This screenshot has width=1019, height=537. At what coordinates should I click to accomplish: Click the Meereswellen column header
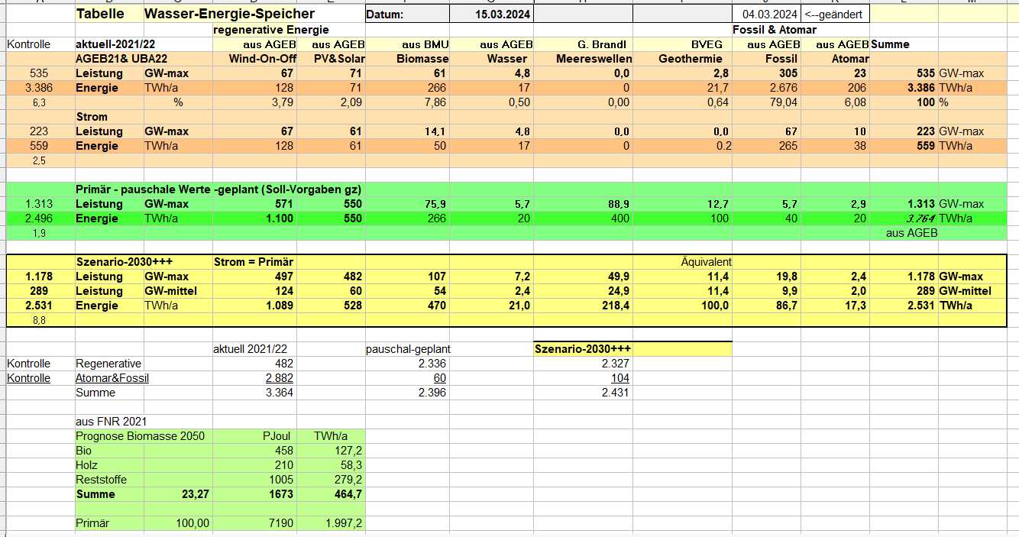[x=593, y=59]
